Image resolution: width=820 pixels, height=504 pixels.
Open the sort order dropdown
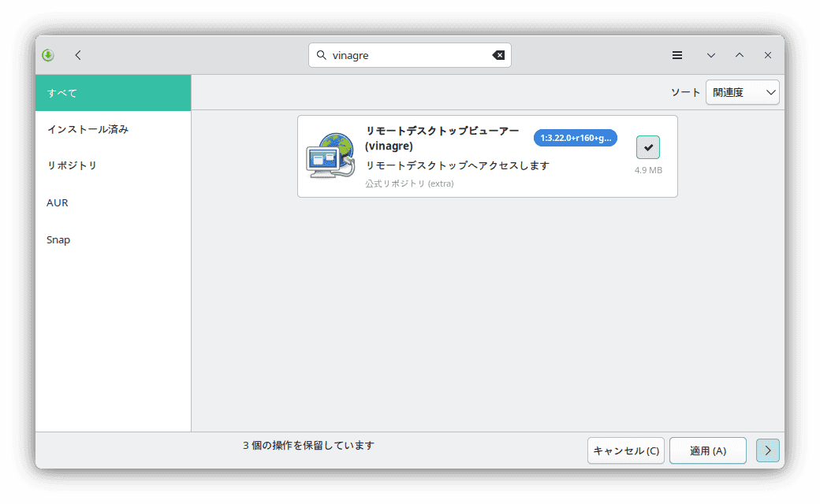(742, 92)
